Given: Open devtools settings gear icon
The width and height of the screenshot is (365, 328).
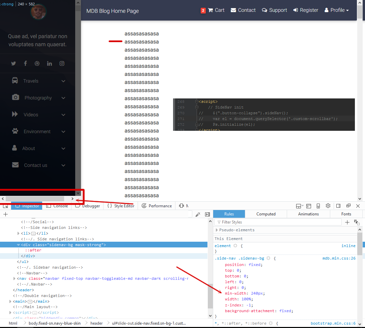Looking at the screenshot, I should click(328, 206).
